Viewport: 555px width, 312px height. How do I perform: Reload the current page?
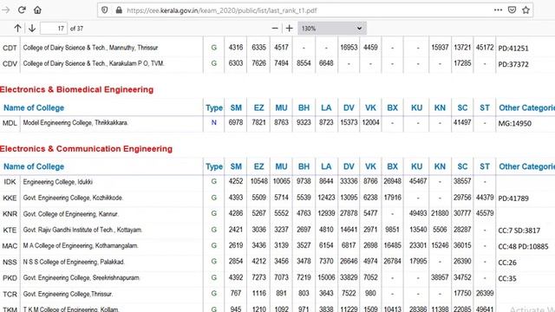tap(22, 10)
